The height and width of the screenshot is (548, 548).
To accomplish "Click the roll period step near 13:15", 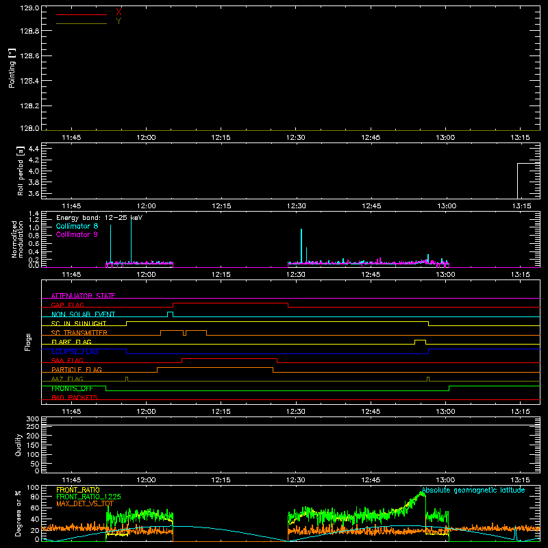I will click(x=518, y=180).
